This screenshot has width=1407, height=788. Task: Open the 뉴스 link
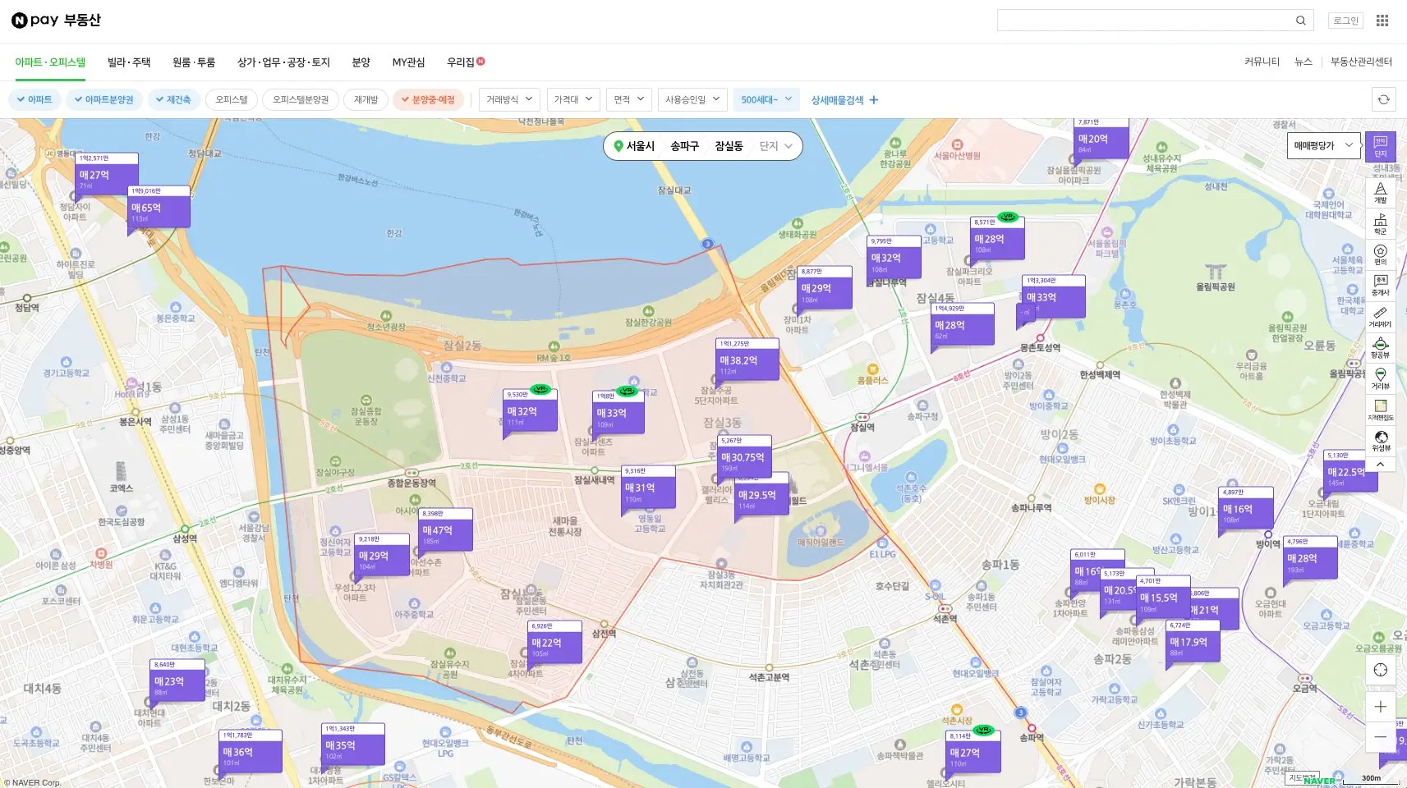point(1304,62)
